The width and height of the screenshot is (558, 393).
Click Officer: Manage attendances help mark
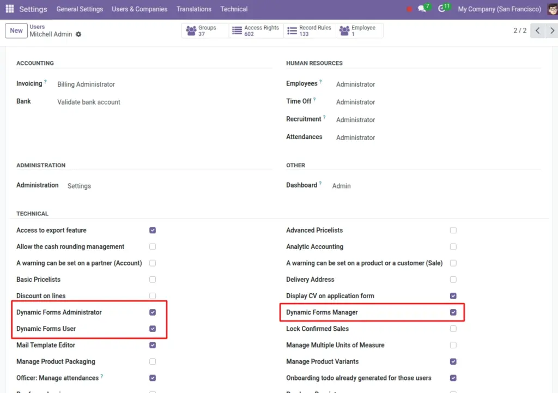(102, 376)
